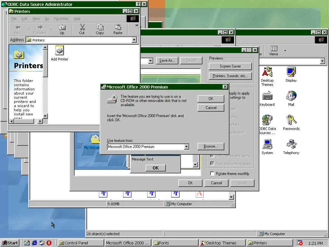Click Internet Explorer quick launch icon
The image size is (329, 247).
[34, 243]
